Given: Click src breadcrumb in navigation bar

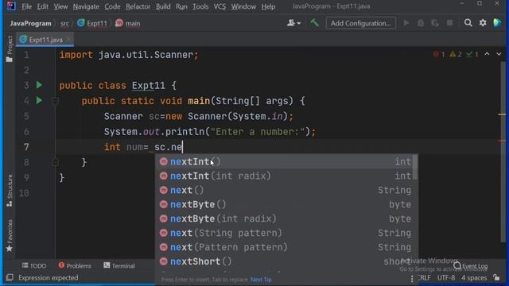Looking at the screenshot, I should pyautogui.click(x=64, y=23).
